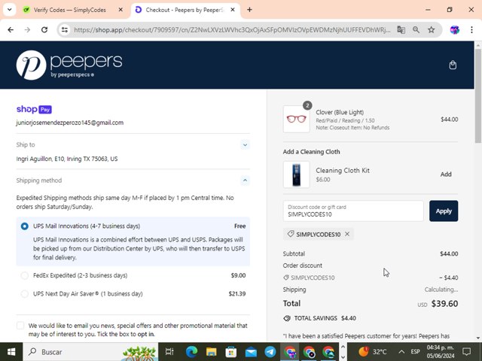
Task: Click in the discount code field
Action: point(353,211)
